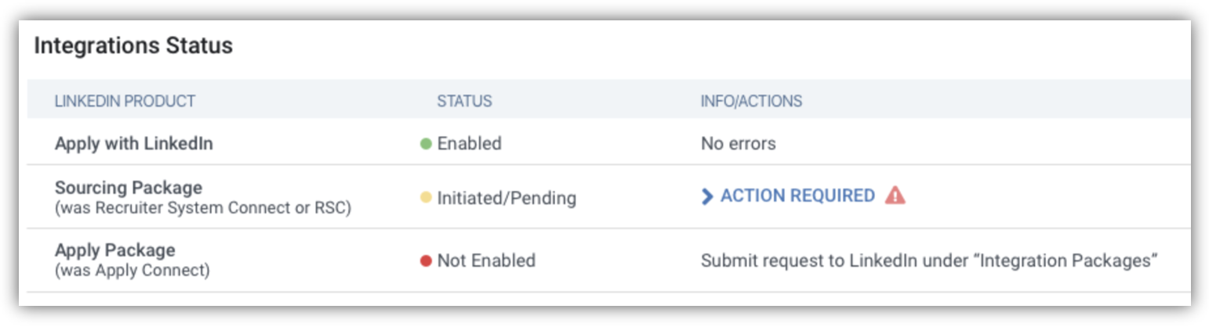Select the Sourcing Package product name
1209x327 pixels.
click(x=129, y=188)
